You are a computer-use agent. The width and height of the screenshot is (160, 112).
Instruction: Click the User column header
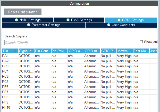[x=154, y=51]
